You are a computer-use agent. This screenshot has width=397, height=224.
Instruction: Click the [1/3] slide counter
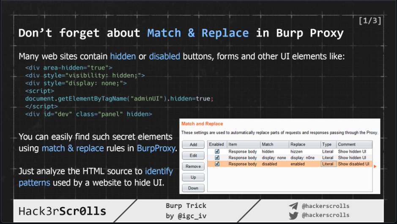[370, 20]
